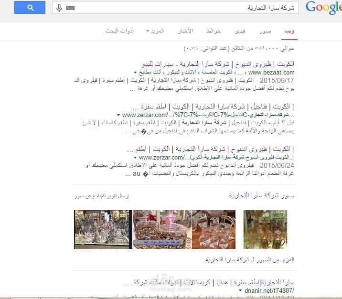Click inside the search query field
This screenshot has width=342, height=299.
(175, 8)
